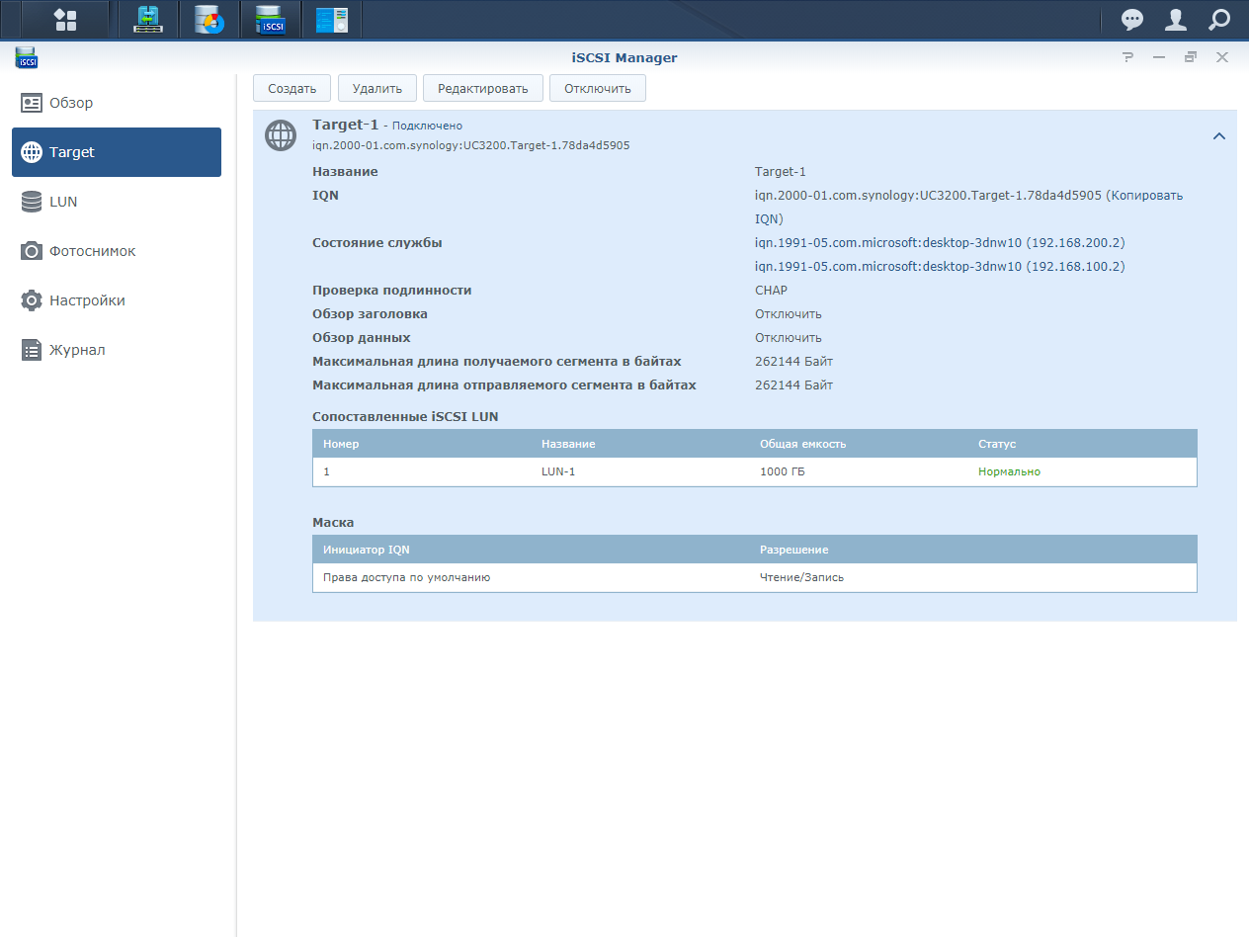
Task: Maximize the iSCSI Manager window
Action: point(1191,57)
